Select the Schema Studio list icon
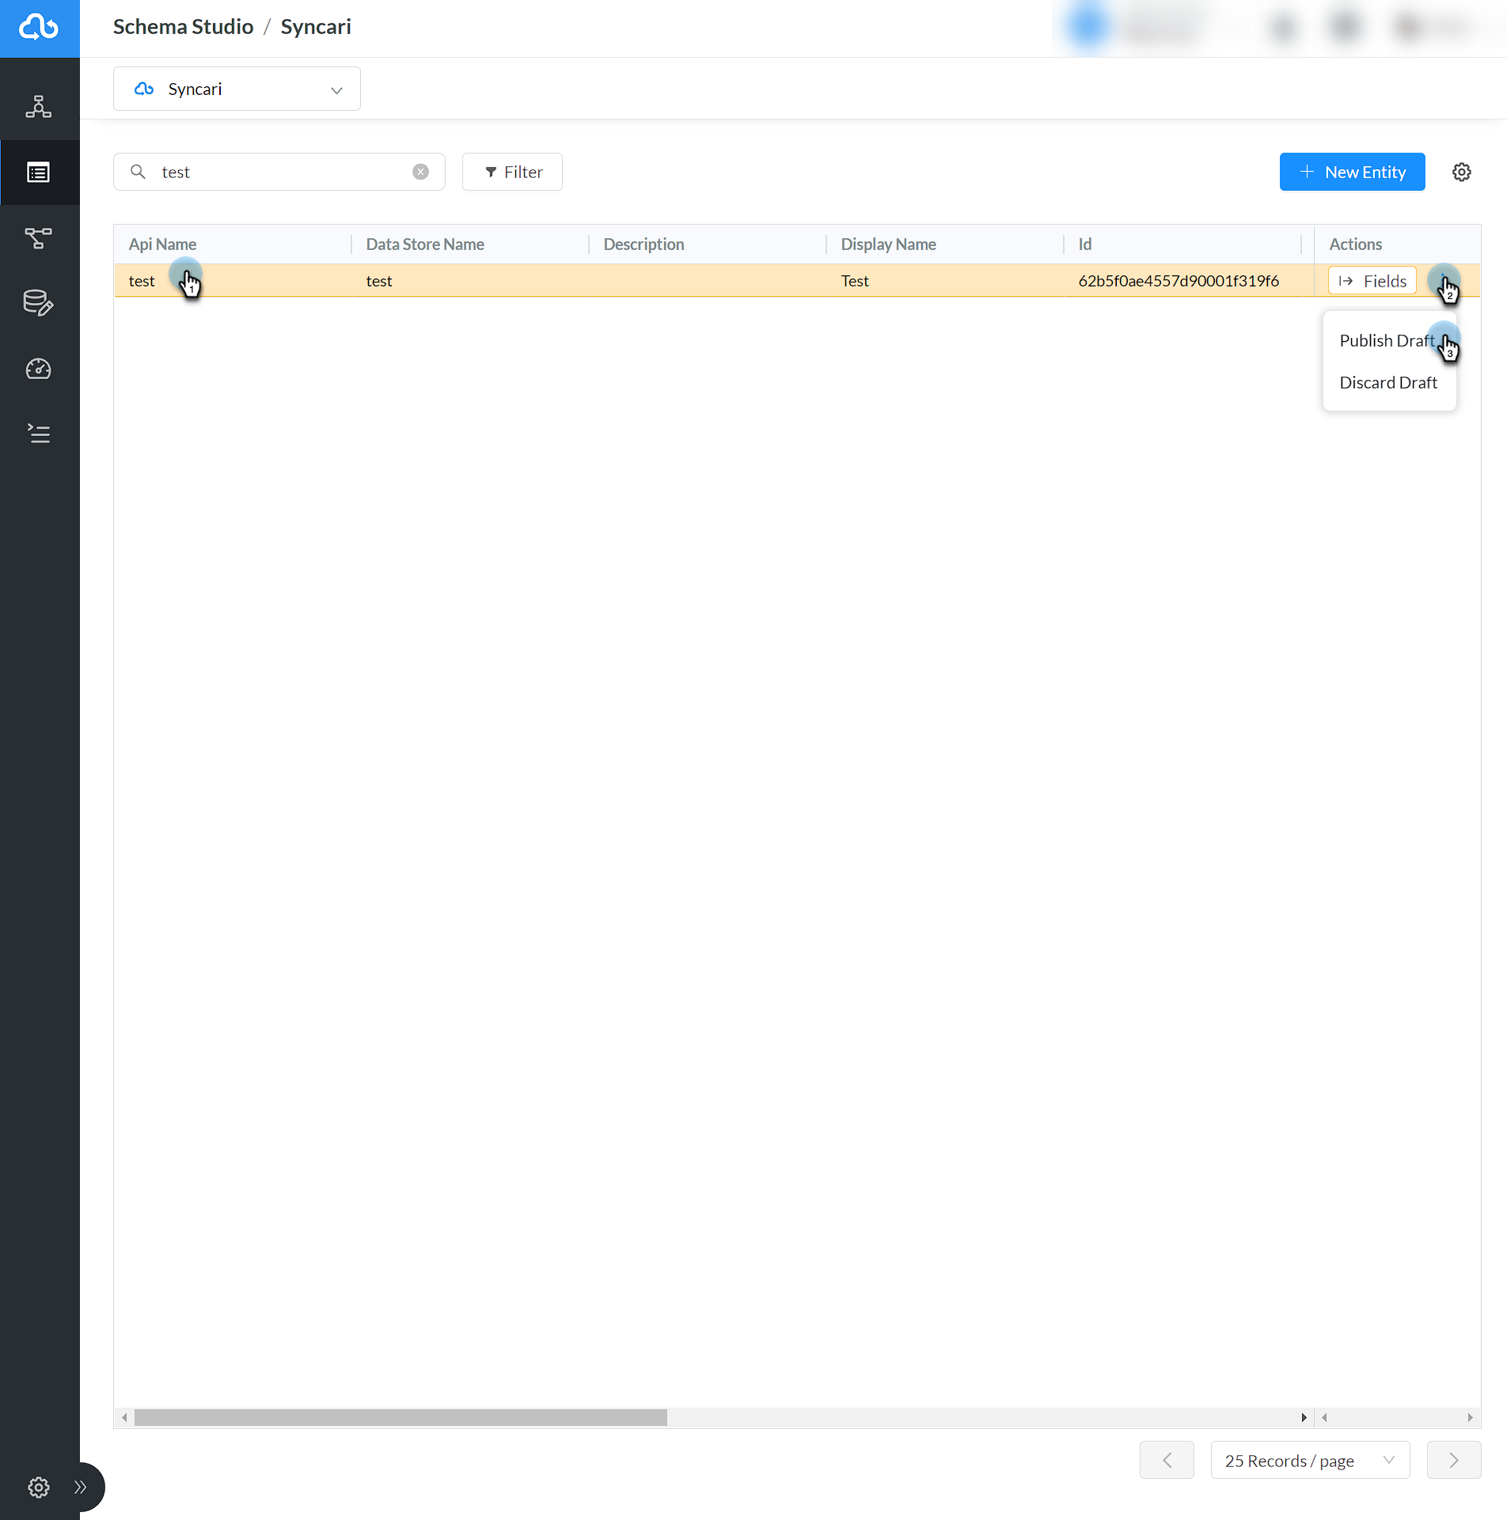1507x1520 pixels. [x=39, y=172]
